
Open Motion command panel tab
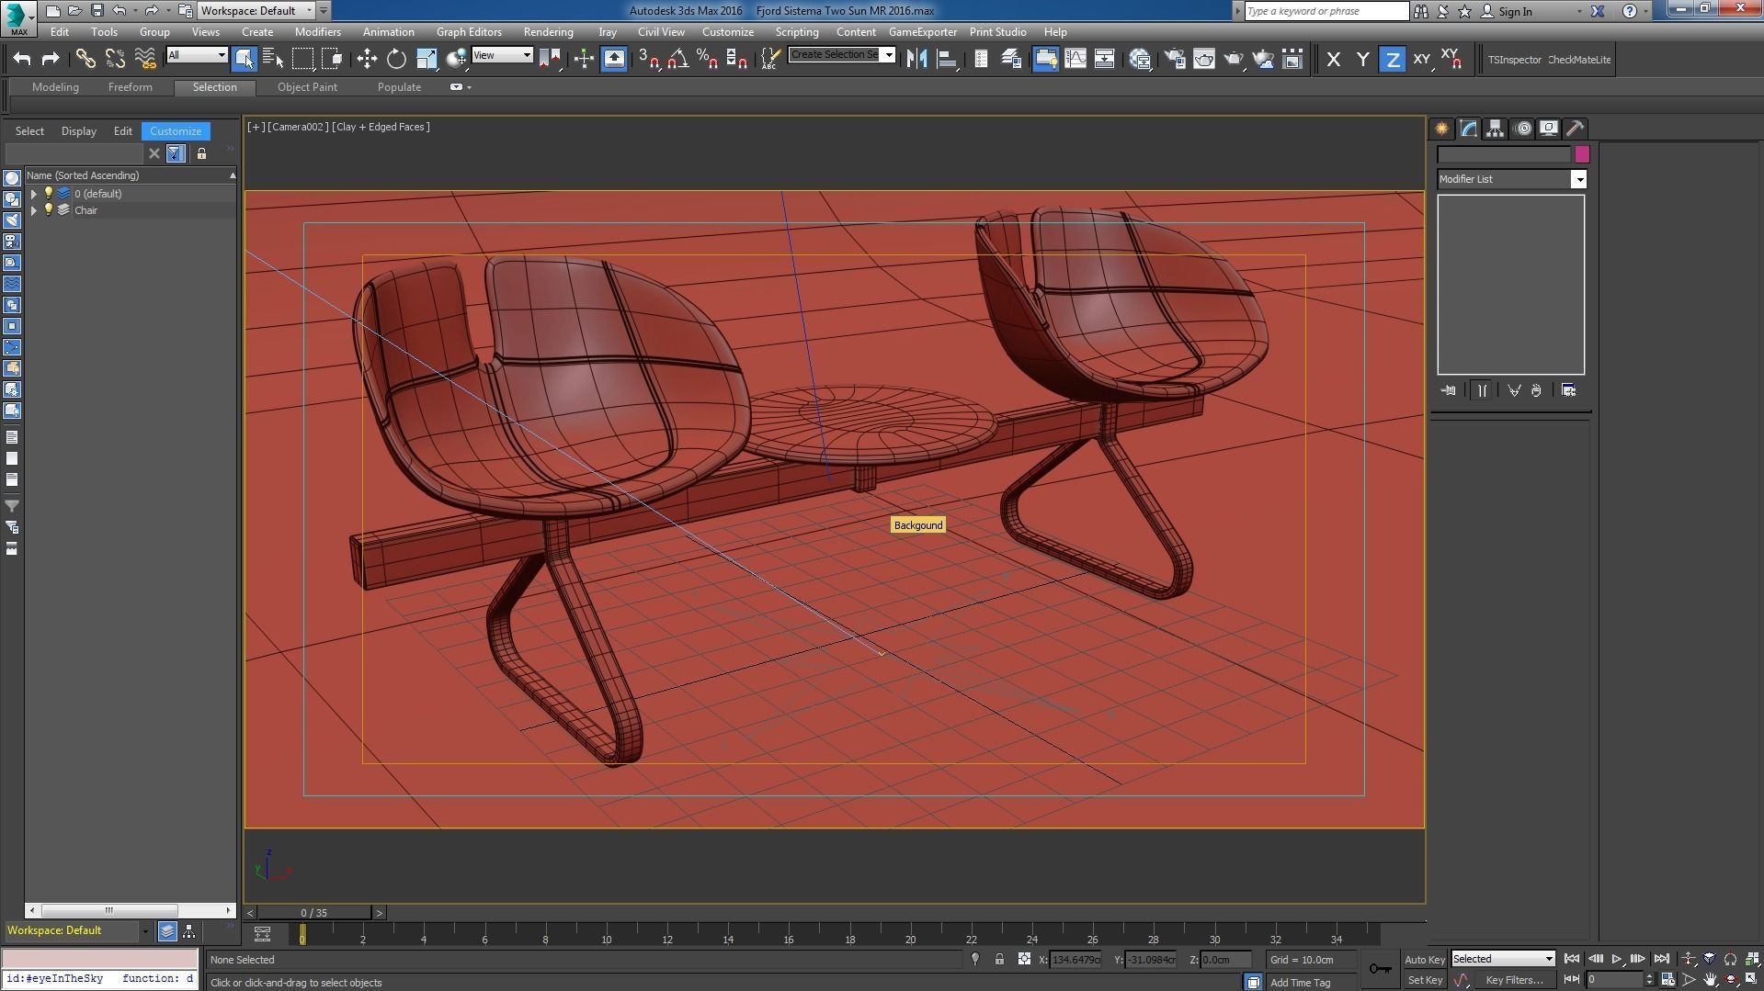pyautogui.click(x=1523, y=129)
